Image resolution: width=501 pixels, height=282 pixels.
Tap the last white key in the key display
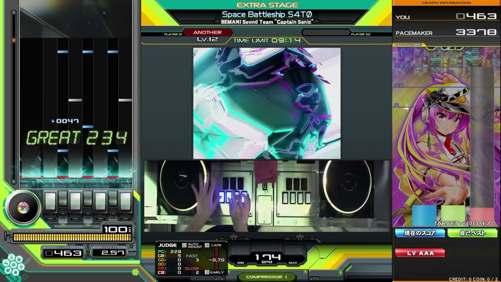(126, 202)
